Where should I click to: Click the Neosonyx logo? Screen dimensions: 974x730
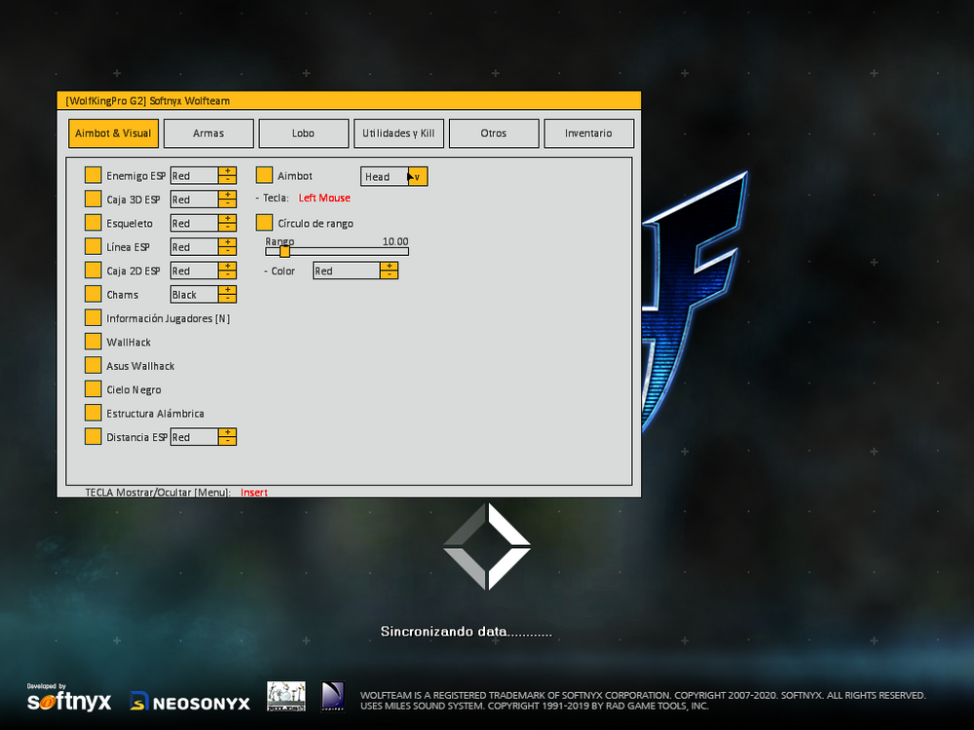[x=190, y=701]
